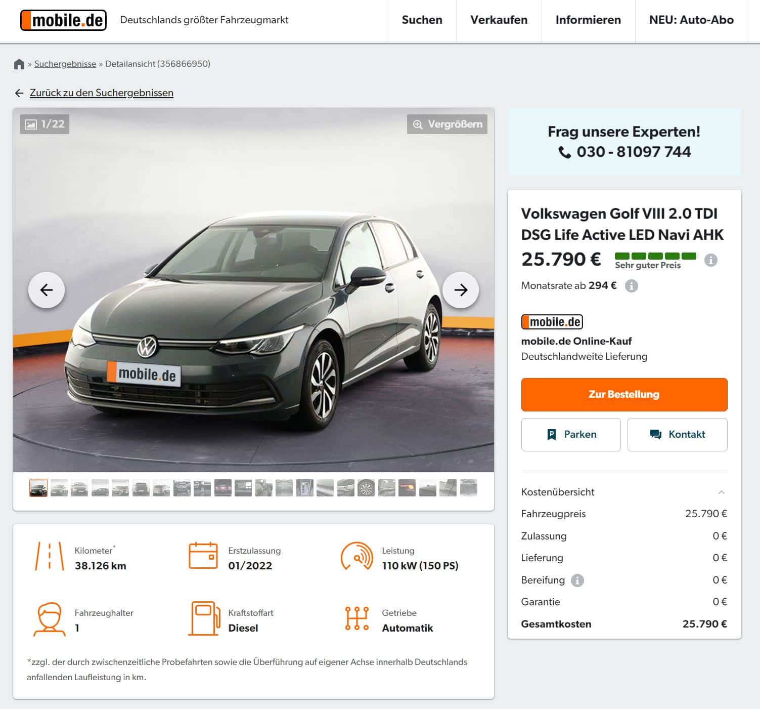Image resolution: width=760 pixels, height=709 pixels.
Task: Click the Sehr guter Preis rating bar
Action: pos(655,256)
